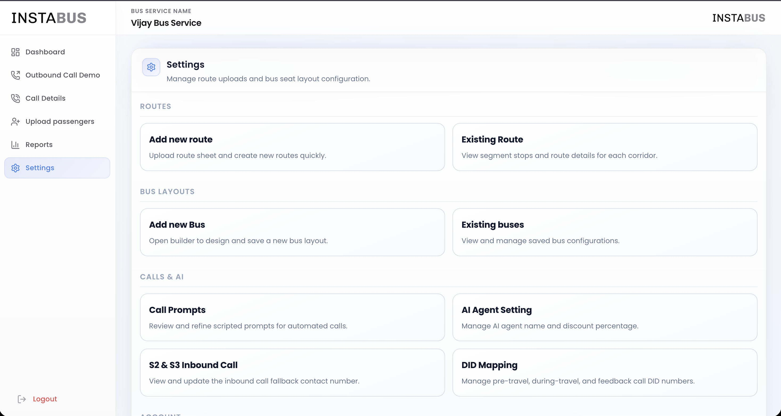Go to Outbound Call Demo
Image resolution: width=781 pixels, height=416 pixels.
coord(57,75)
